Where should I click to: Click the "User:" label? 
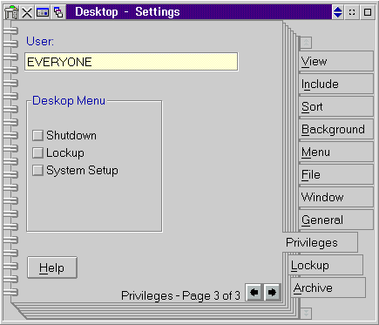pyautogui.click(x=40, y=41)
